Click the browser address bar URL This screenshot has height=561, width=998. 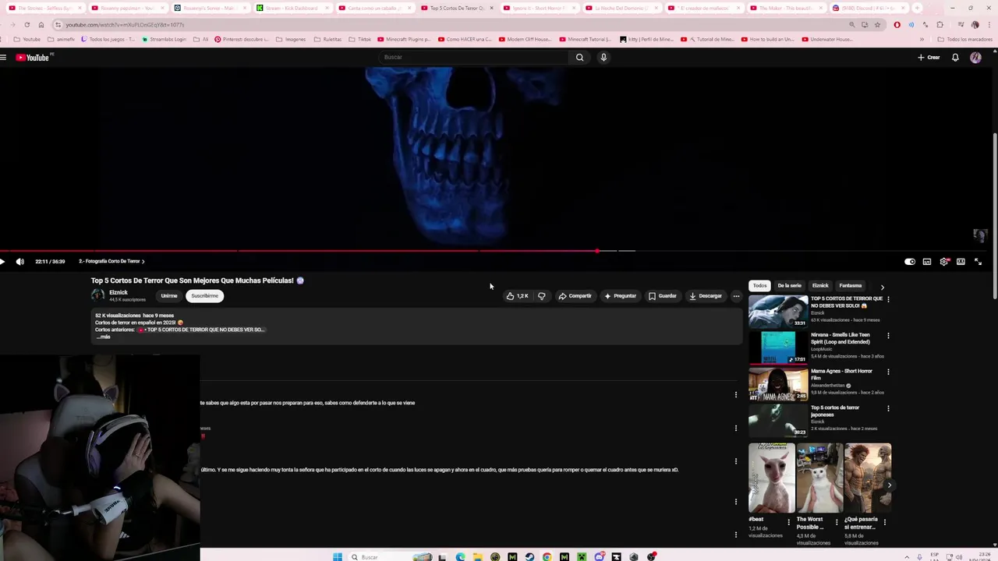tap(125, 25)
